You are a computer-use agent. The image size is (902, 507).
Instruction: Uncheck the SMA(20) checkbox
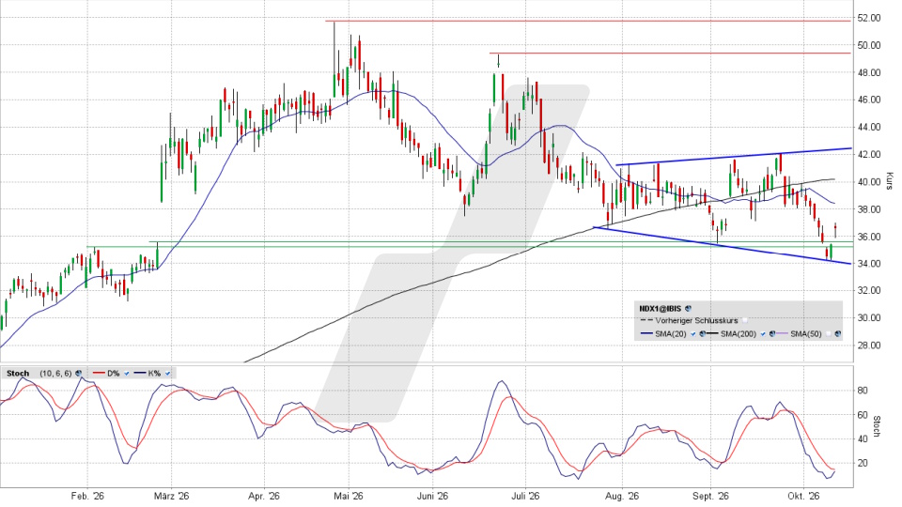coord(693,333)
